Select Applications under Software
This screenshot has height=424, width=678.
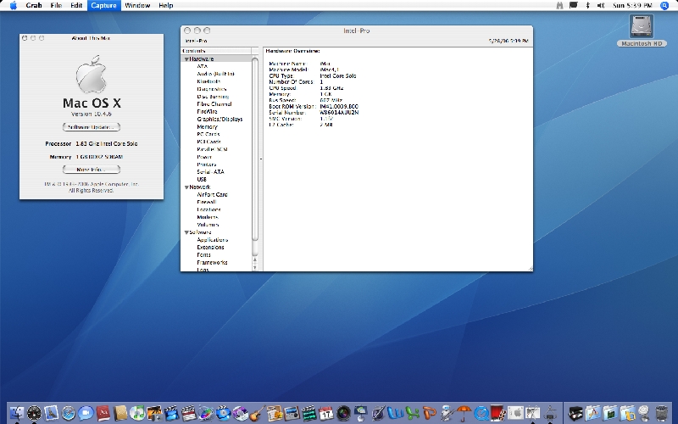click(x=213, y=240)
